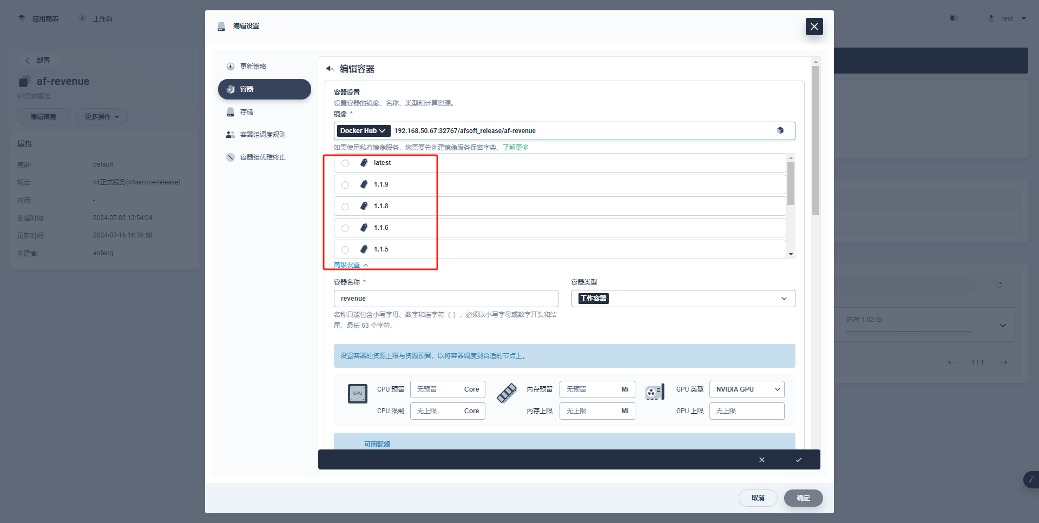1039x523 pixels.
Task: Click the GPU card icon
Action: click(x=655, y=392)
